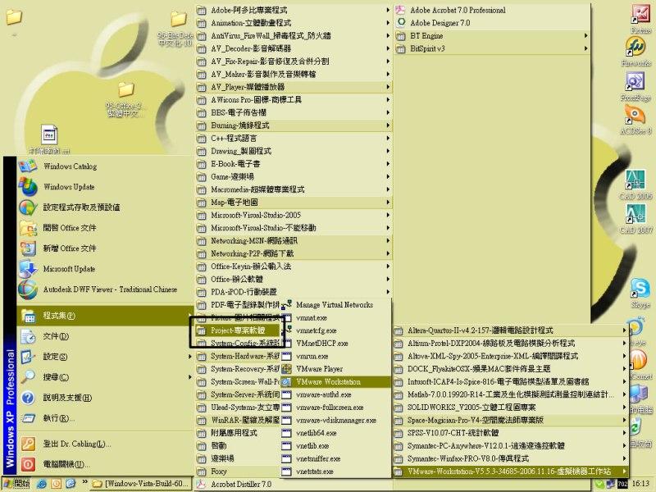Select Project-專案軟體 folder
656x492 pixels.
tap(238, 330)
